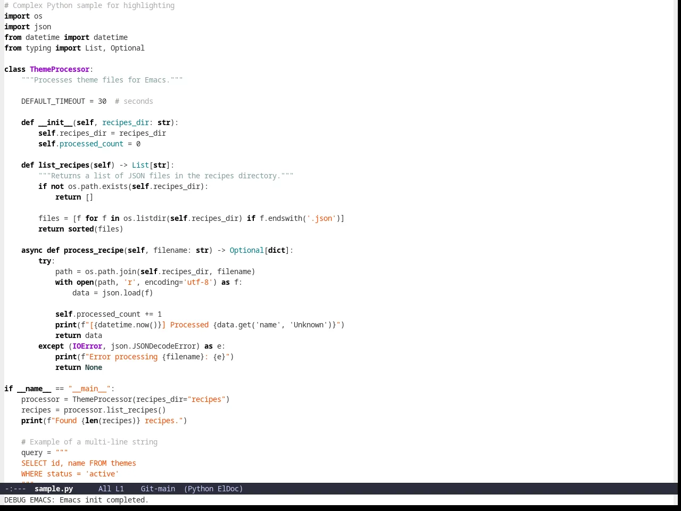Click the Python major mode indicator
Viewport: 681px width, 511px height.
coord(200,489)
